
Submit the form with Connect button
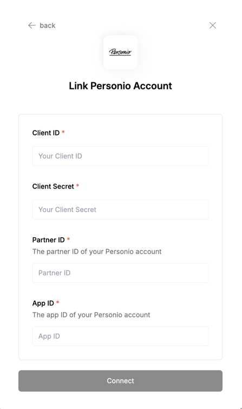coord(120,381)
